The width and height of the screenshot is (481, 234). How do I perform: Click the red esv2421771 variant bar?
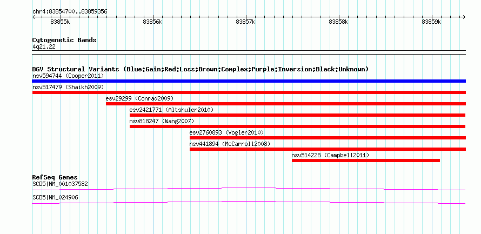tap(298, 115)
